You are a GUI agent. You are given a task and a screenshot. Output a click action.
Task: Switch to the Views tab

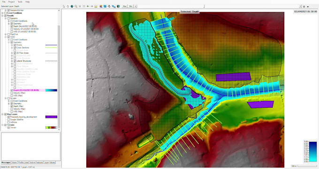pos(14,162)
